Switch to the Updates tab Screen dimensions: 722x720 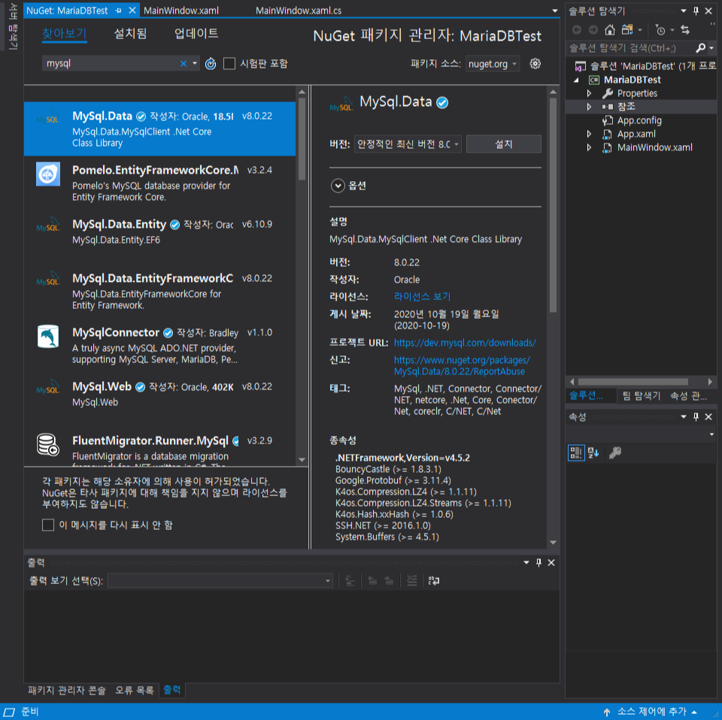(196, 34)
